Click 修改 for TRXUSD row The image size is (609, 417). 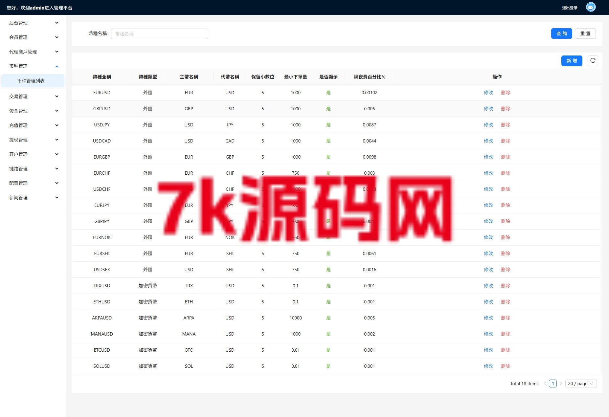(x=488, y=286)
